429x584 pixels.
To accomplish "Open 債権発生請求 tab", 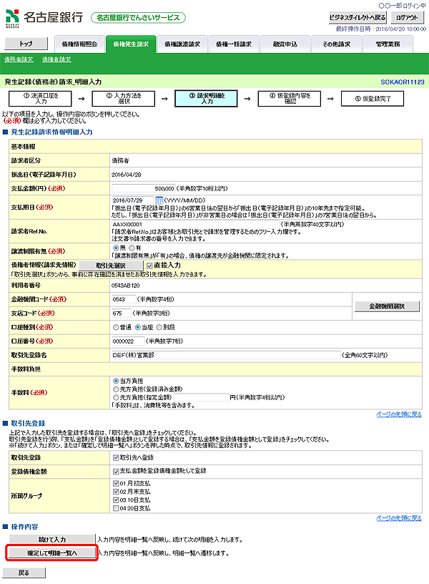I will click(131, 44).
